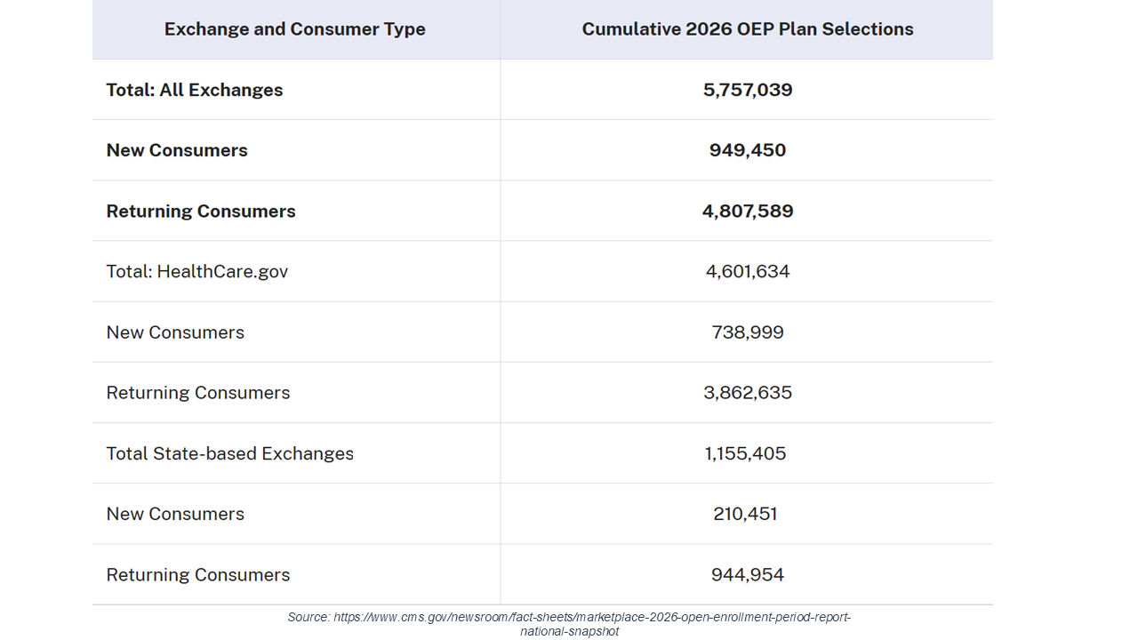Select the 3,862,635 returning consumers value

tap(748, 393)
